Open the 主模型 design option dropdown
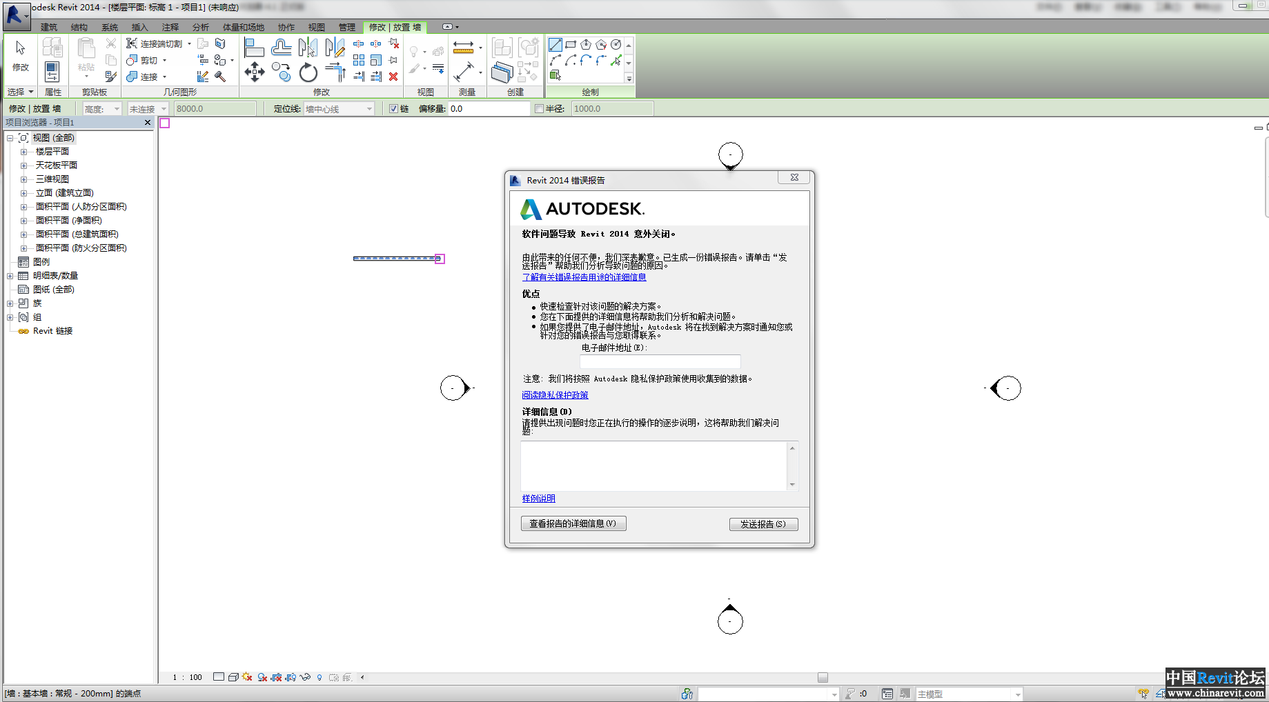Screen dimensions: 1269x702 click(969, 694)
